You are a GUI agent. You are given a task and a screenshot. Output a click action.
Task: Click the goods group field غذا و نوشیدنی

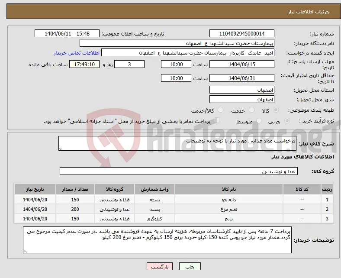click(x=179, y=171)
